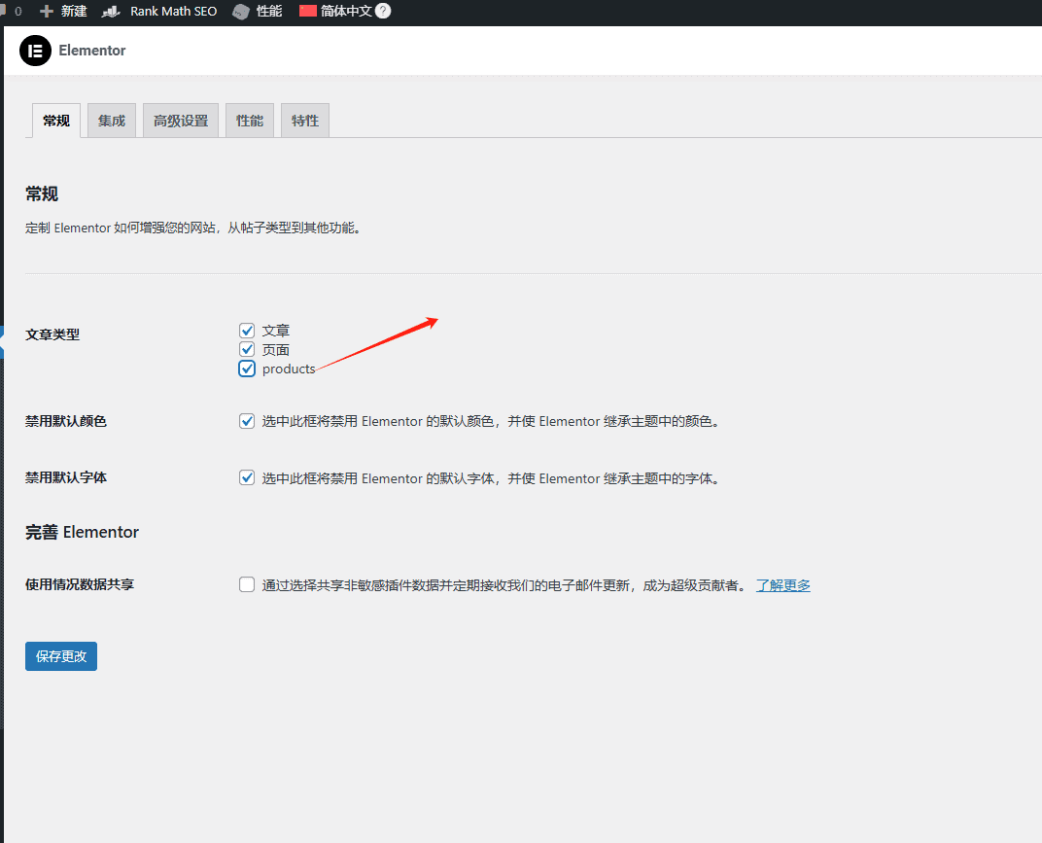1042x843 pixels.
Task: Enable the 使用情况数据共享 checkbox
Action: pyautogui.click(x=247, y=585)
